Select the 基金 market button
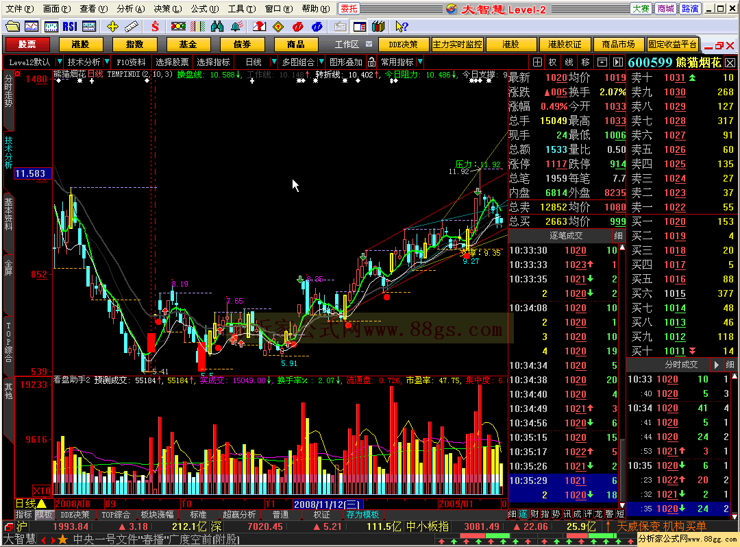This screenshot has width=740, height=547. 188,45
